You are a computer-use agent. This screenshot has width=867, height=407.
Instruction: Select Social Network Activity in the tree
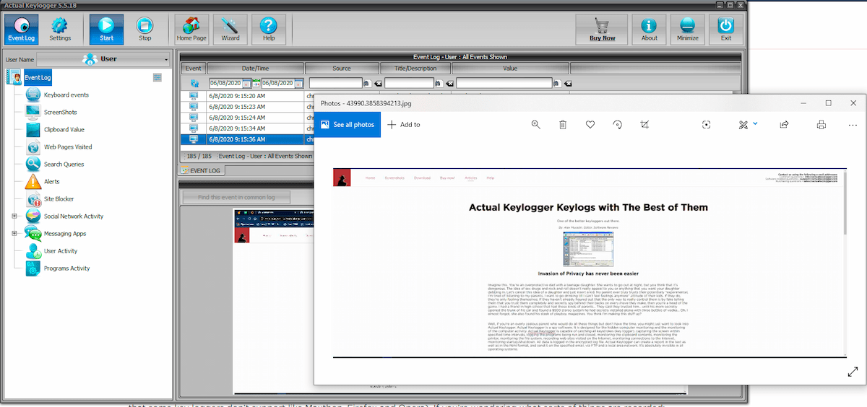tap(74, 216)
